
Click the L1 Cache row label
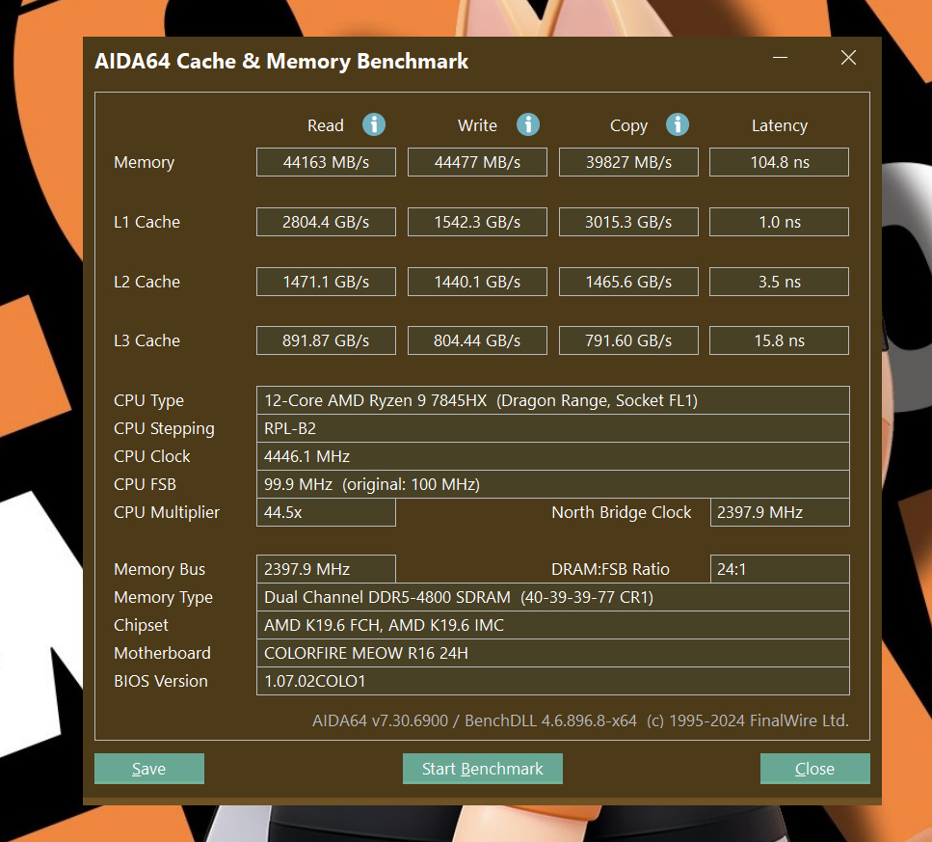(x=146, y=222)
